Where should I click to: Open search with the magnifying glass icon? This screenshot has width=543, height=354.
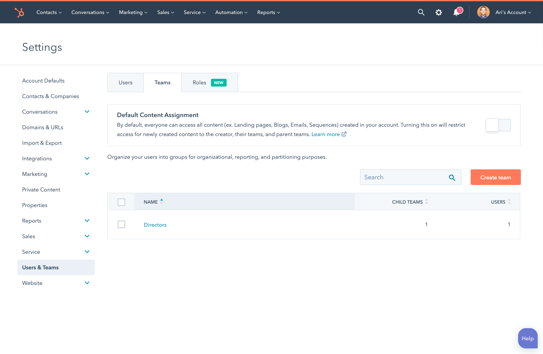tap(421, 12)
